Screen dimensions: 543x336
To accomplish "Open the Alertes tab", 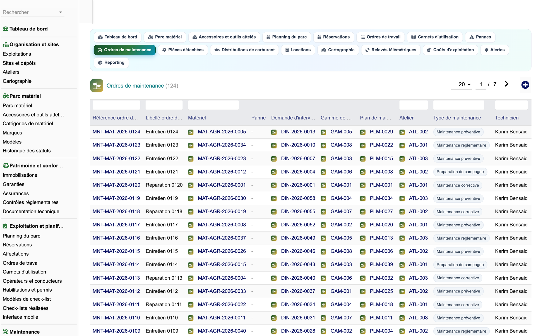I will pos(494,50).
